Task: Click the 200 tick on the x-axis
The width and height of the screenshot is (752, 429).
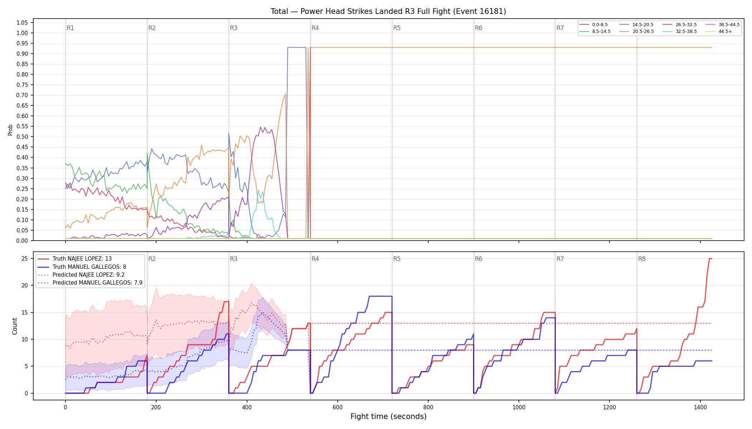Action: pyautogui.click(x=156, y=407)
